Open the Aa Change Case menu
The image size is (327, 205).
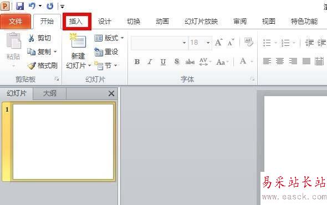click(222, 62)
